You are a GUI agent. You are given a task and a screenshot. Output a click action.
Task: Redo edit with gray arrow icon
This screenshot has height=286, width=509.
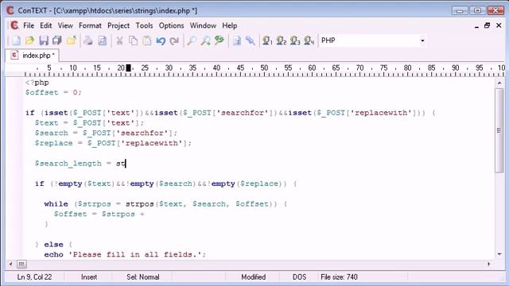click(174, 41)
